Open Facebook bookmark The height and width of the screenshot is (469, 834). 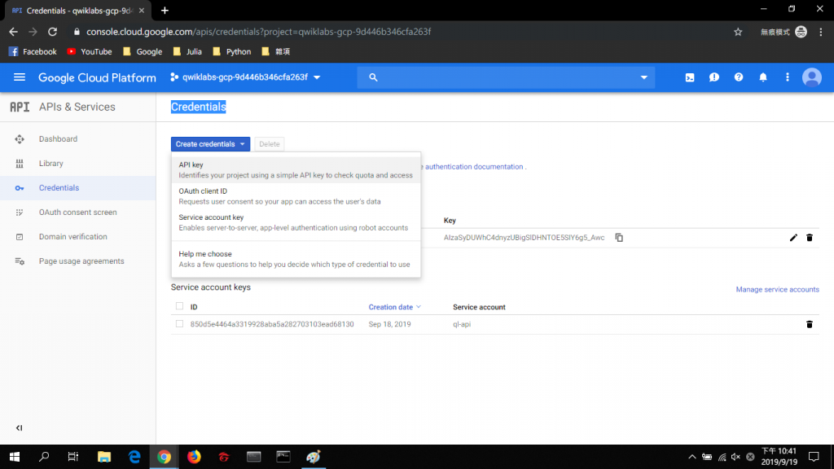[x=33, y=51]
